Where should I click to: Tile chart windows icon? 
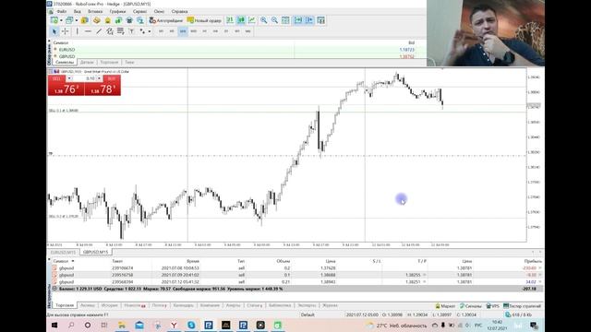click(285, 20)
